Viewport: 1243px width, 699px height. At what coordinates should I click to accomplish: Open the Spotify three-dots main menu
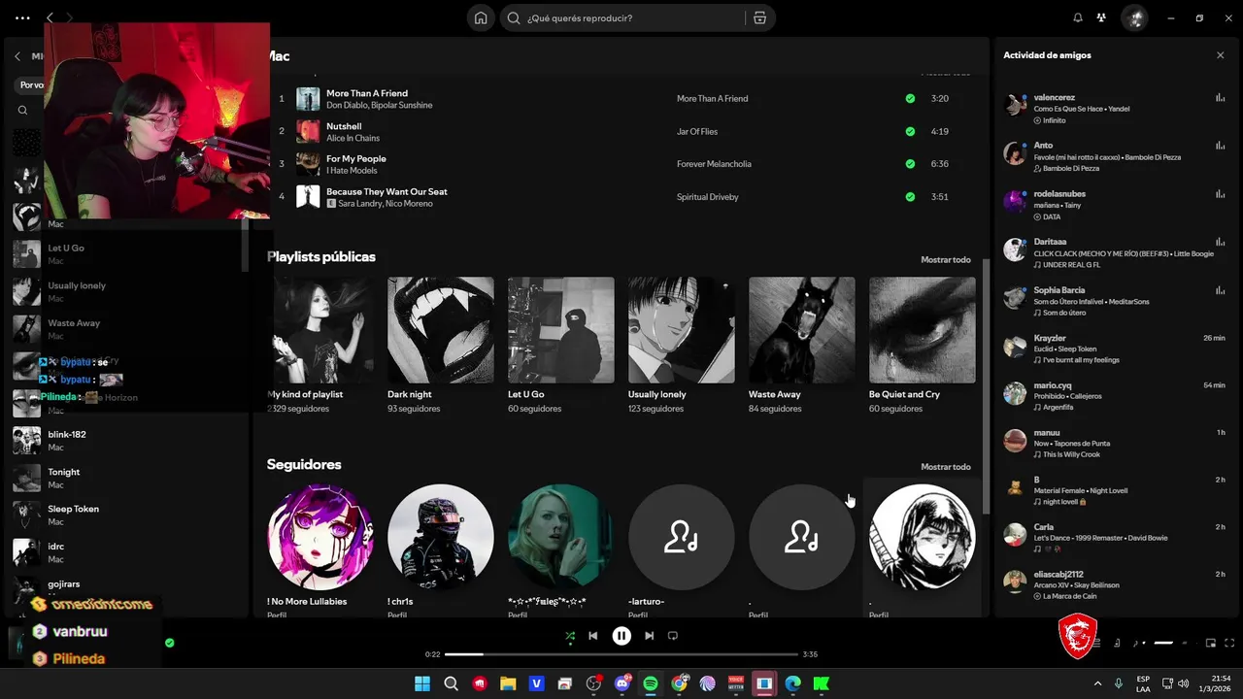pos(22,17)
